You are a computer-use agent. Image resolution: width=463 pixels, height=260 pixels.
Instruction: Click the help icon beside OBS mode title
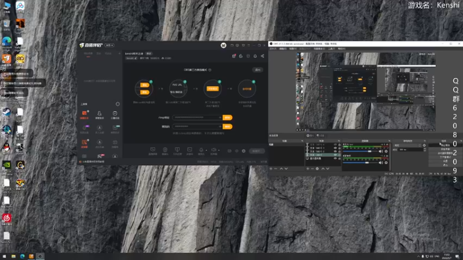(210, 70)
